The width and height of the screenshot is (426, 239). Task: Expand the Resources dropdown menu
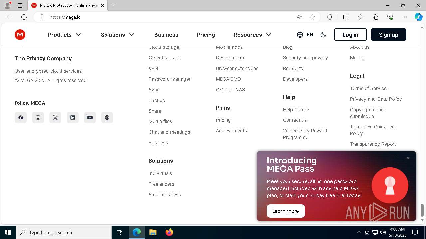click(x=252, y=35)
